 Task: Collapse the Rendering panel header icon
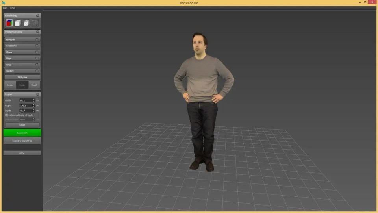tap(38, 15)
